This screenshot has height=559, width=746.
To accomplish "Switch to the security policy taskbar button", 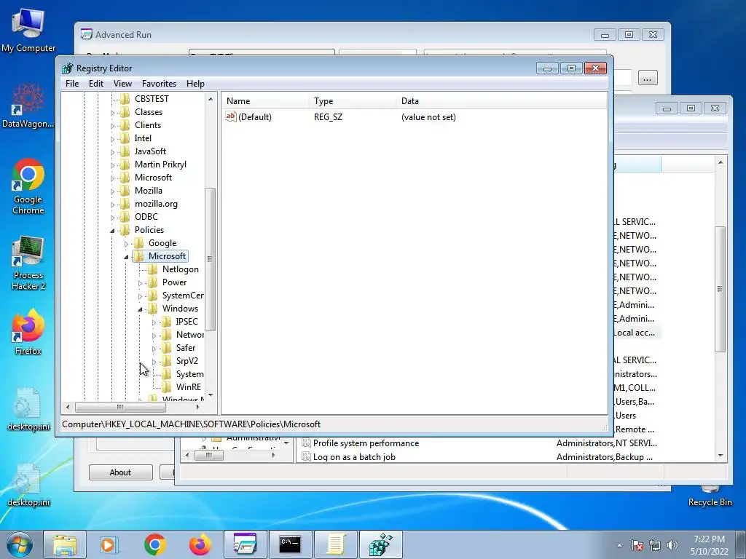I will click(x=335, y=544).
